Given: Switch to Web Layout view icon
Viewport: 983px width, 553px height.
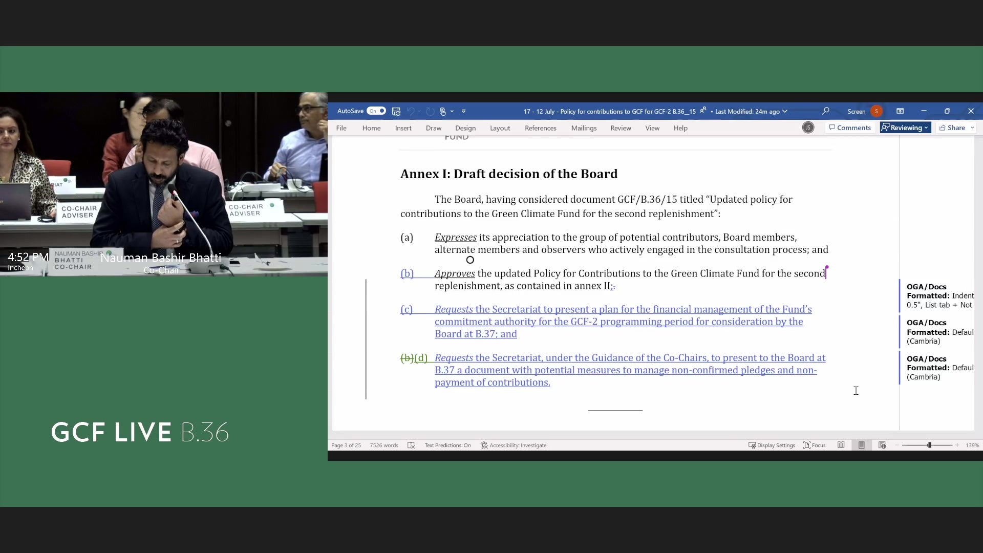Looking at the screenshot, I should click(882, 445).
